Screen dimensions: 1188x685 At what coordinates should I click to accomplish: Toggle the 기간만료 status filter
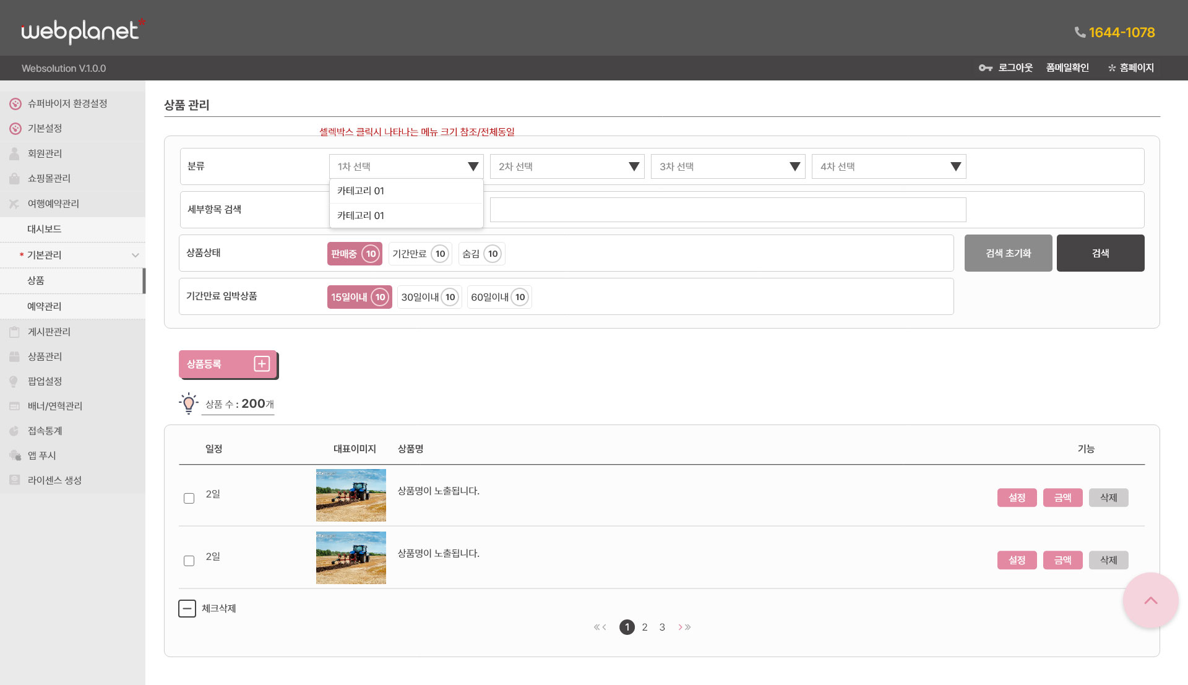coord(420,254)
